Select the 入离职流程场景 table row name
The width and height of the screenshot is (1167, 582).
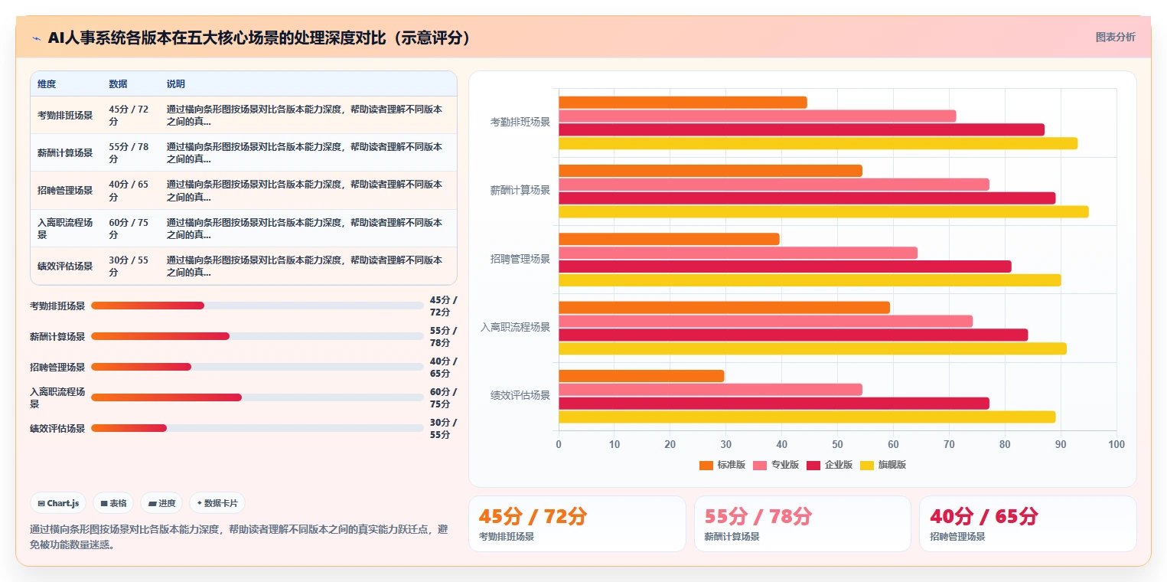coord(65,228)
